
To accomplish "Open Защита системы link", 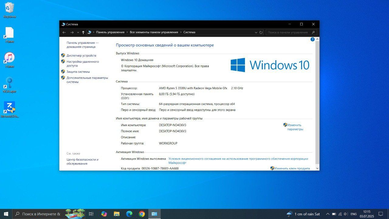I will pos(78,72).
